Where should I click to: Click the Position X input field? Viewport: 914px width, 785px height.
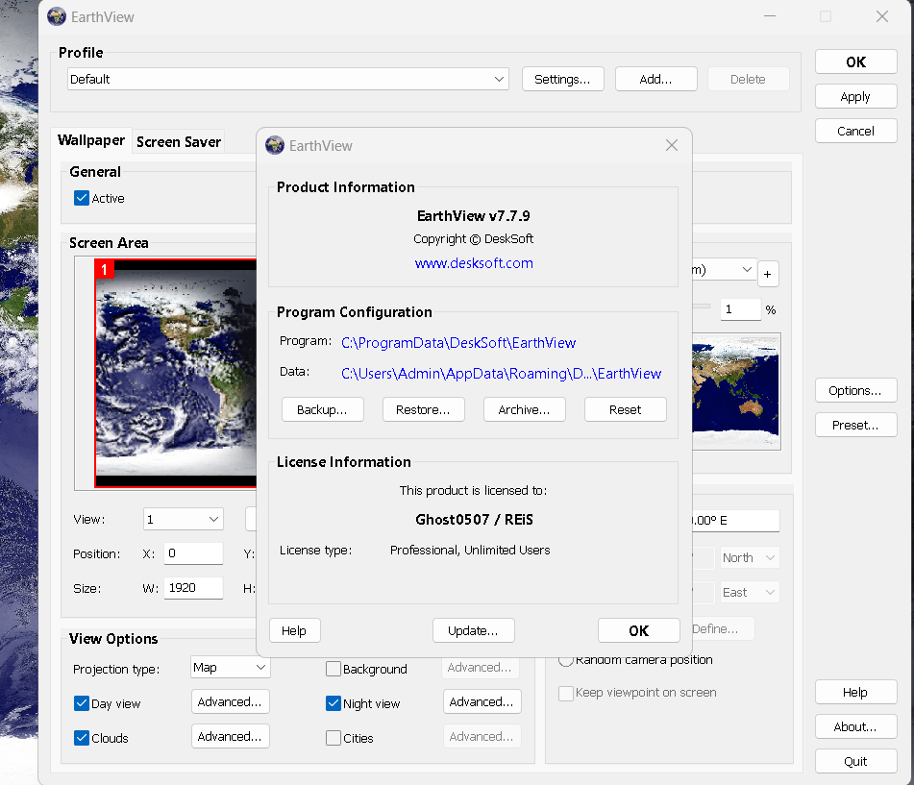point(193,553)
